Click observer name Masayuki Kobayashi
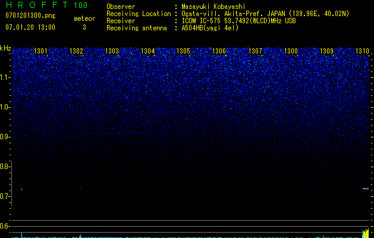374x238 pixels. pos(213,7)
